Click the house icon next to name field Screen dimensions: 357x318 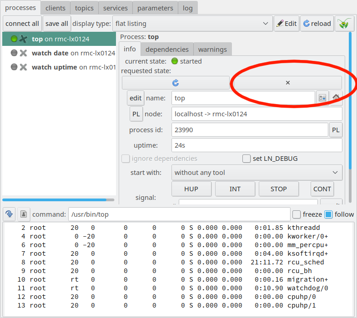[x=336, y=98]
